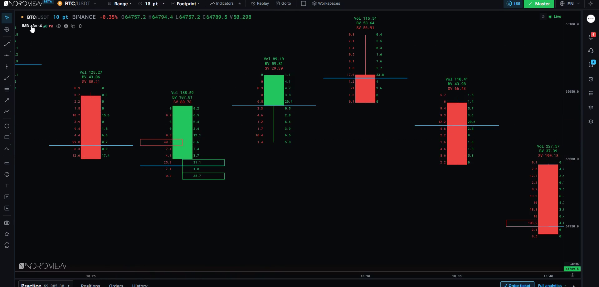The image size is (599, 287).
Task: Open notifications bell with 5 badge
Action: click(x=591, y=36)
